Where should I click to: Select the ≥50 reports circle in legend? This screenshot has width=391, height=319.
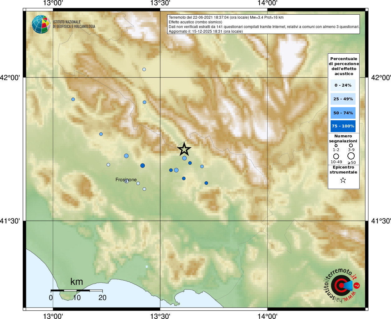(351, 156)
